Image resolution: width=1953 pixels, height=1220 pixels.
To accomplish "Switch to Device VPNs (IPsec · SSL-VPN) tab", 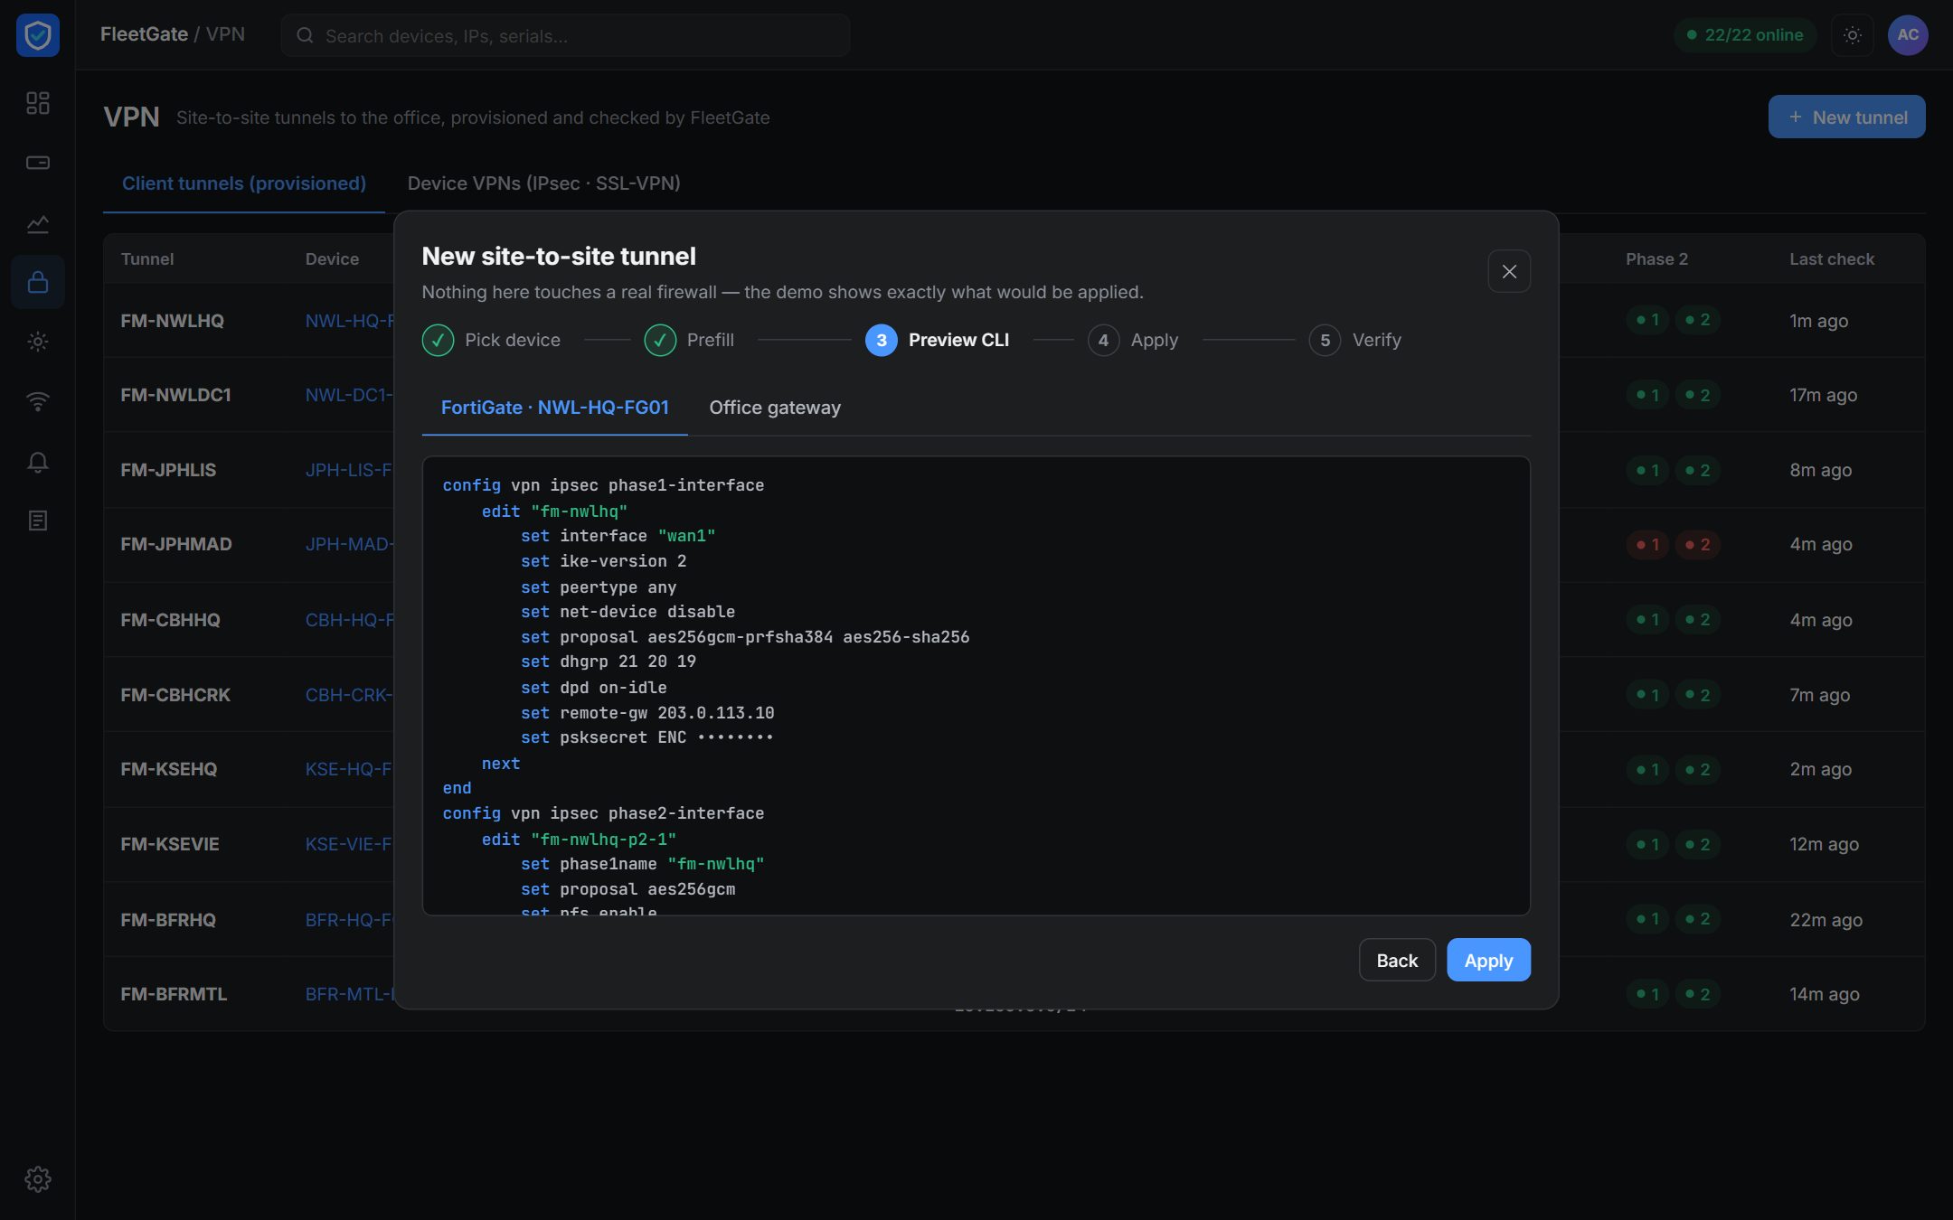I will coord(544,183).
